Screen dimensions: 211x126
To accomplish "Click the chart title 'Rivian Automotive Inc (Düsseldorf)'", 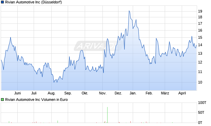I will 33,2.
